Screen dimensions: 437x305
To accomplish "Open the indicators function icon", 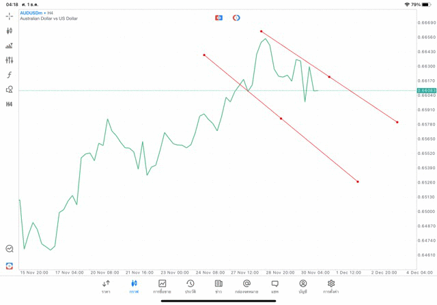I will 10,75.
